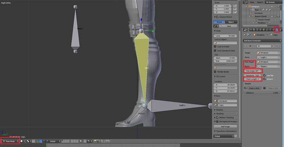This screenshot has height=147, width=284.
Task: Click the Armature breadcrumb in Properties context
Action: click(x=259, y=35)
